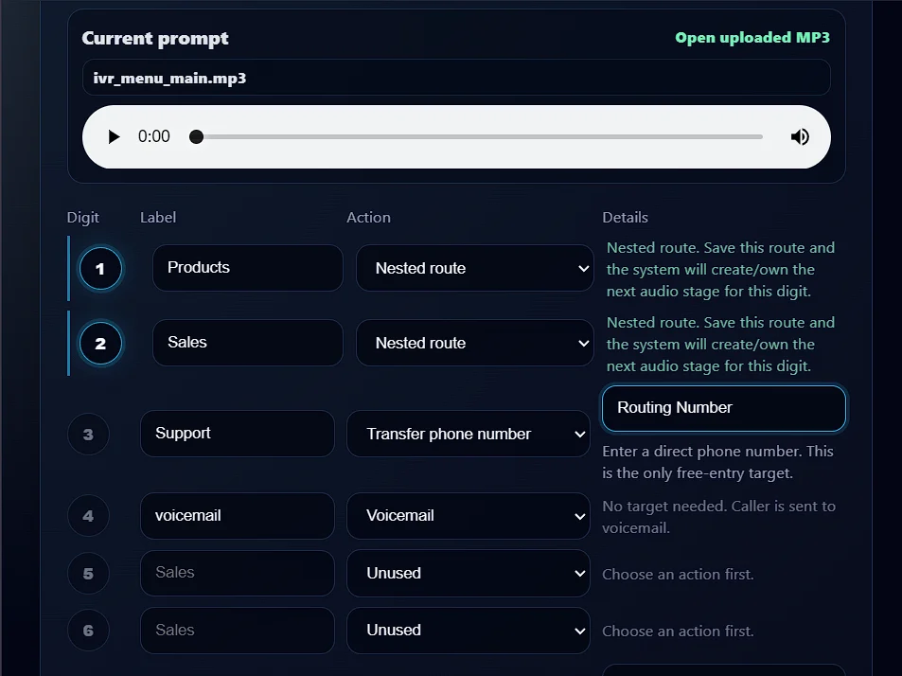Mute the audio player volume
The height and width of the screenshot is (676, 902).
[800, 137]
